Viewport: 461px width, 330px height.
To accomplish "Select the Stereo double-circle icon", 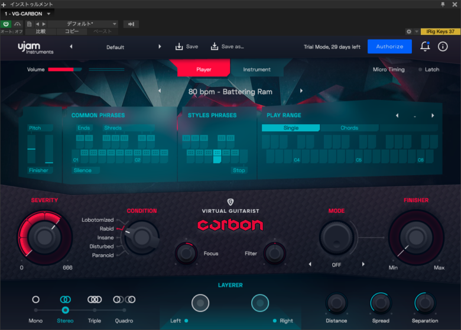I will (65, 299).
